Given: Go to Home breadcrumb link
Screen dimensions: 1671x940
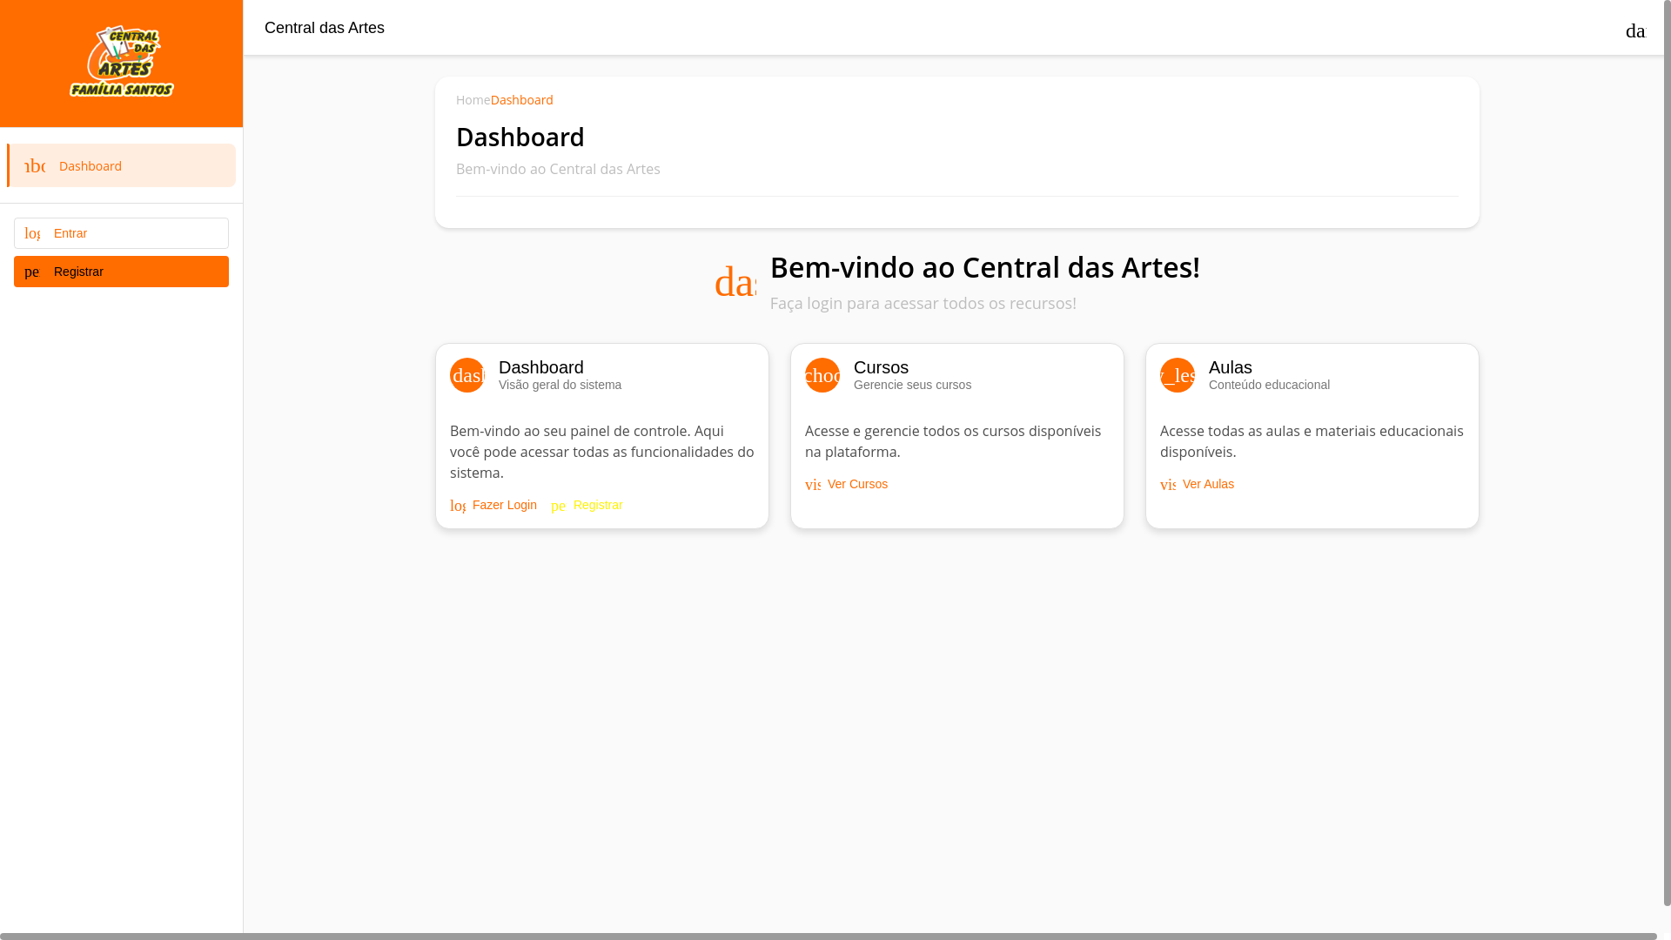Looking at the screenshot, I should 473,100.
